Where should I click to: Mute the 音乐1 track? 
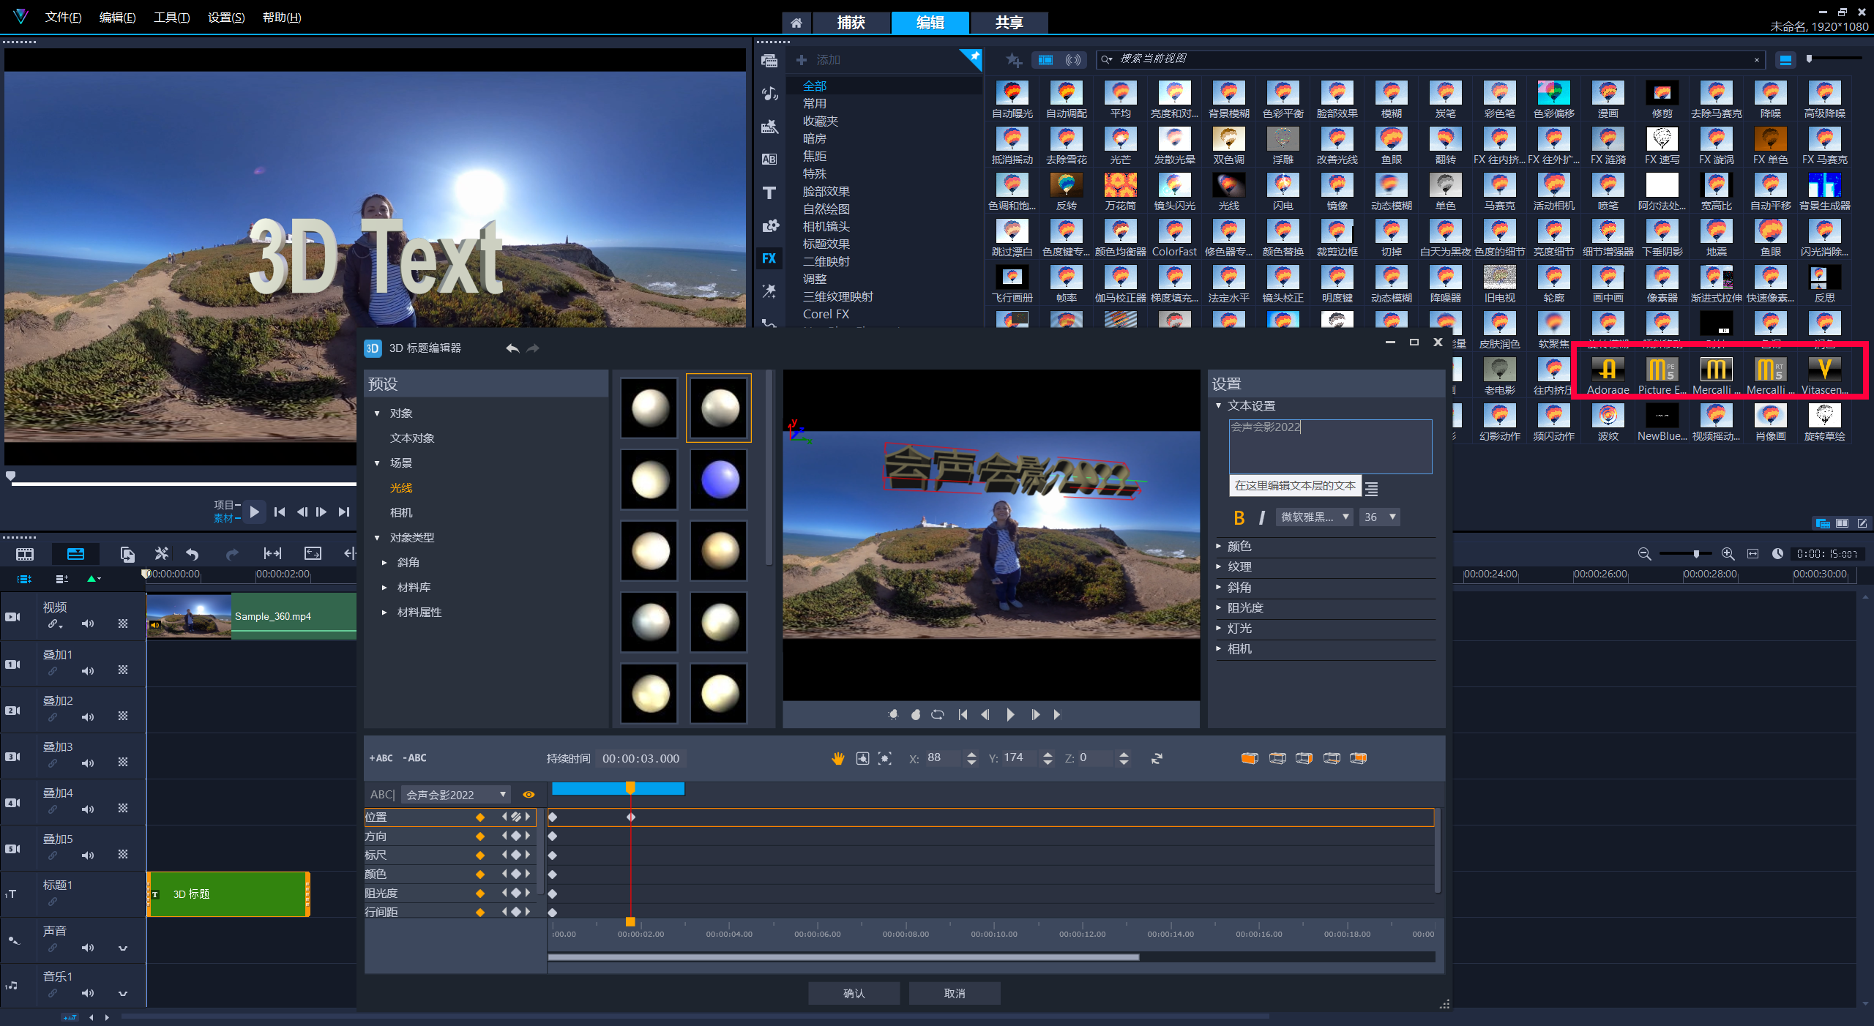[88, 993]
